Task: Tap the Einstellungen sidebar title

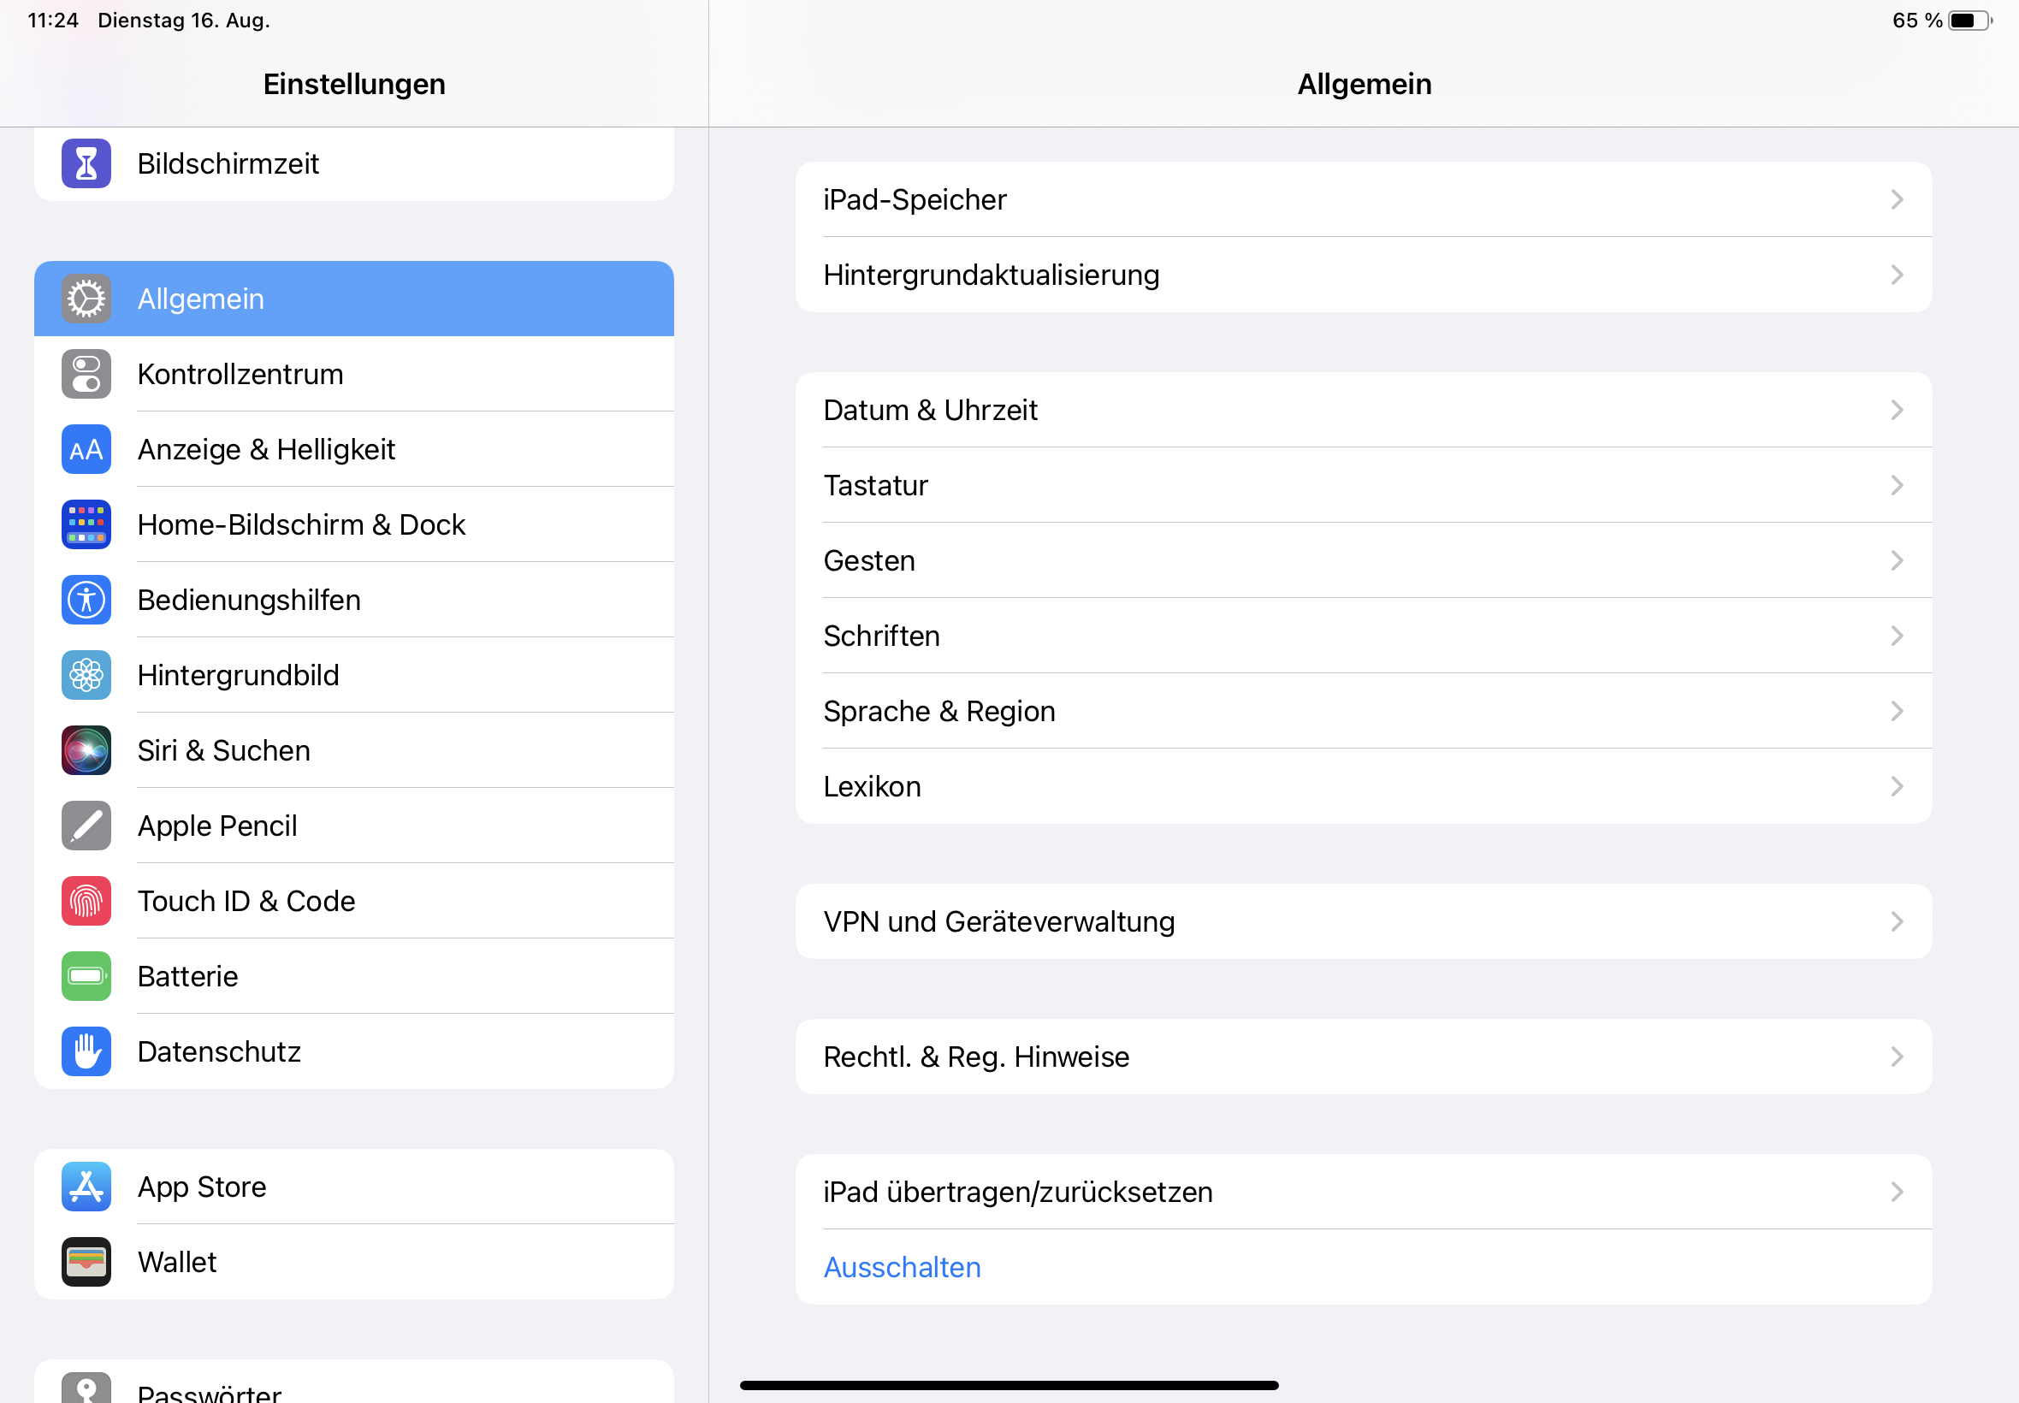Action: [354, 85]
